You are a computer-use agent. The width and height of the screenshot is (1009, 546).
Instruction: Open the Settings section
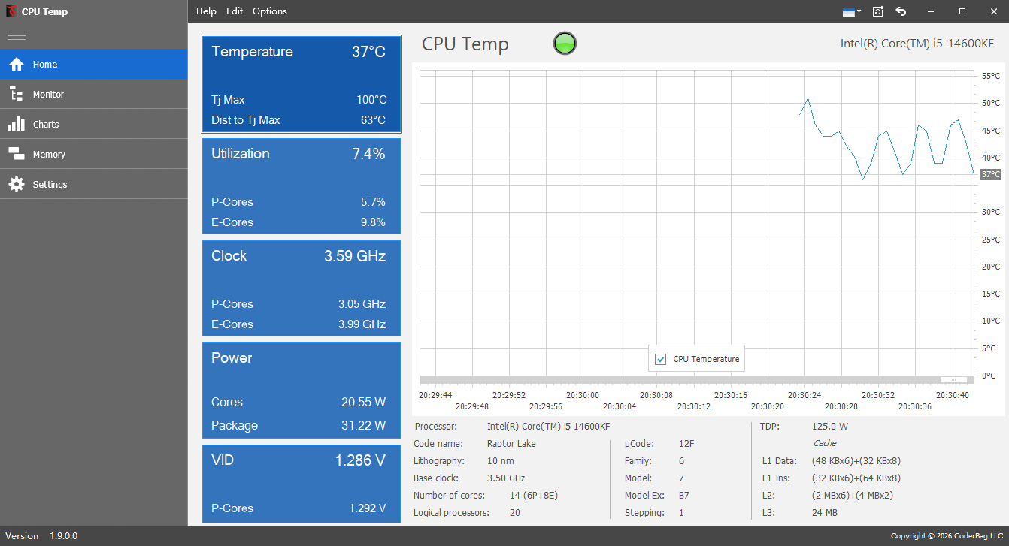[x=50, y=183]
